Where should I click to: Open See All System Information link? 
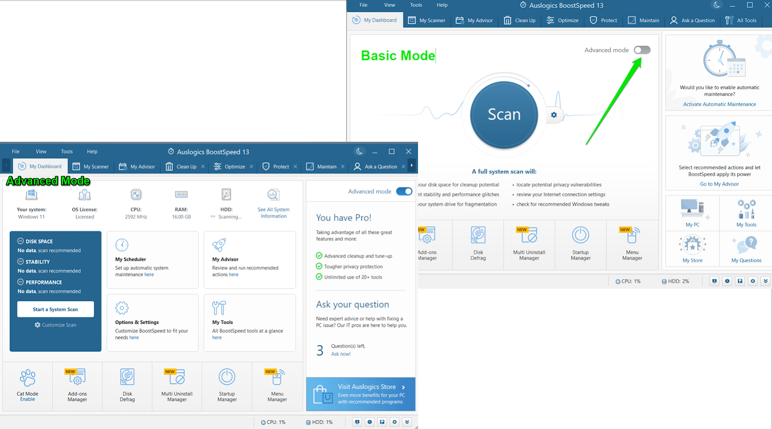pos(274,213)
